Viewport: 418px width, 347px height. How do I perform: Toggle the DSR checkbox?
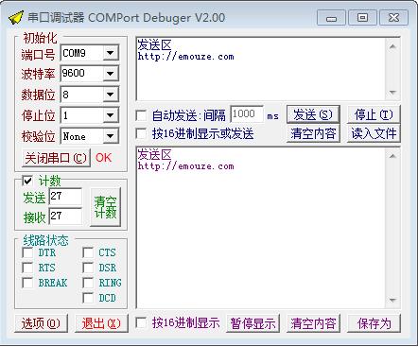tap(88, 268)
